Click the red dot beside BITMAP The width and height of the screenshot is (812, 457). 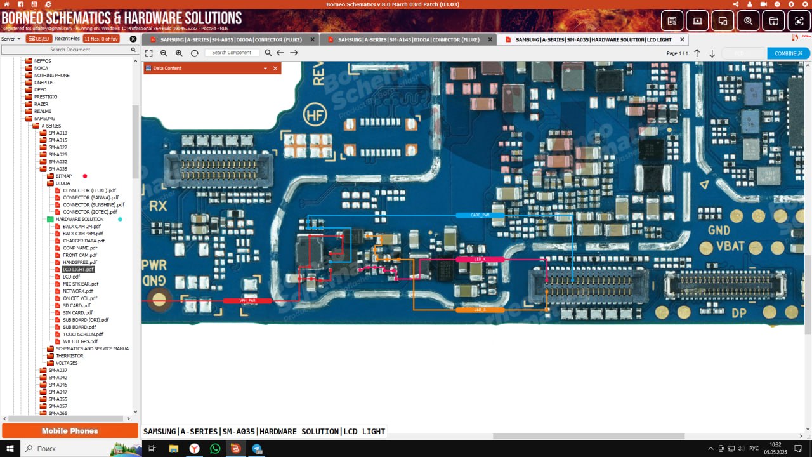[85, 176]
